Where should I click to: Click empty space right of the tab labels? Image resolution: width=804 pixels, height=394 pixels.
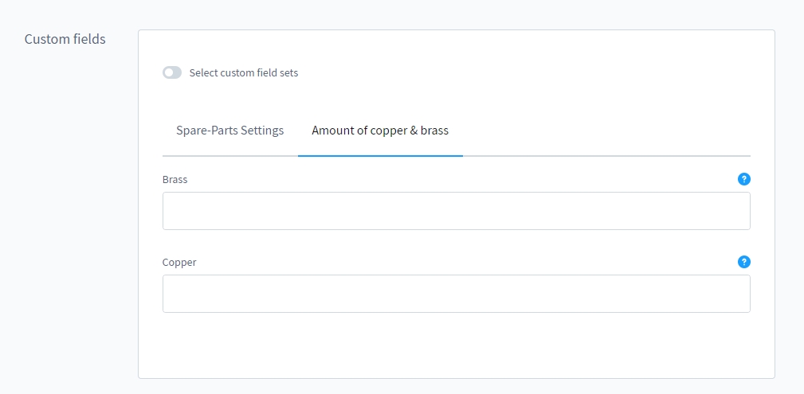tap(606, 131)
